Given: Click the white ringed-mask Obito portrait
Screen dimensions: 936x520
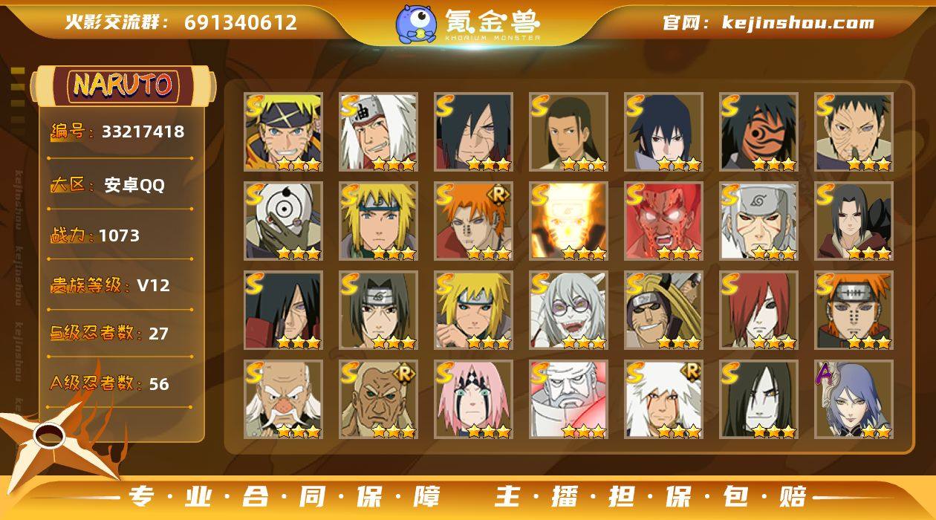Looking at the screenshot, I should (283, 221).
